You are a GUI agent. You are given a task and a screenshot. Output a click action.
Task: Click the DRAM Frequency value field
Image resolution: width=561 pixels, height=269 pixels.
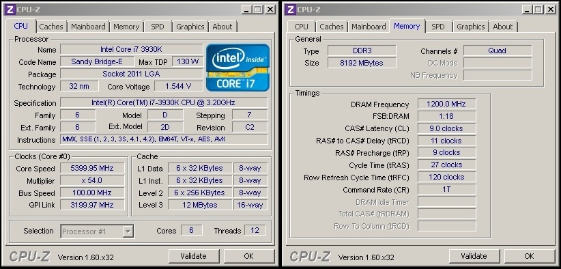coord(446,104)
